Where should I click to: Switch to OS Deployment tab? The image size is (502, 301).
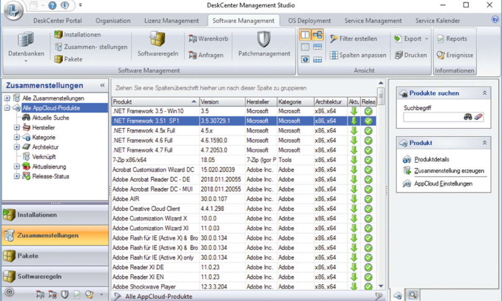(x=310, y=20)
